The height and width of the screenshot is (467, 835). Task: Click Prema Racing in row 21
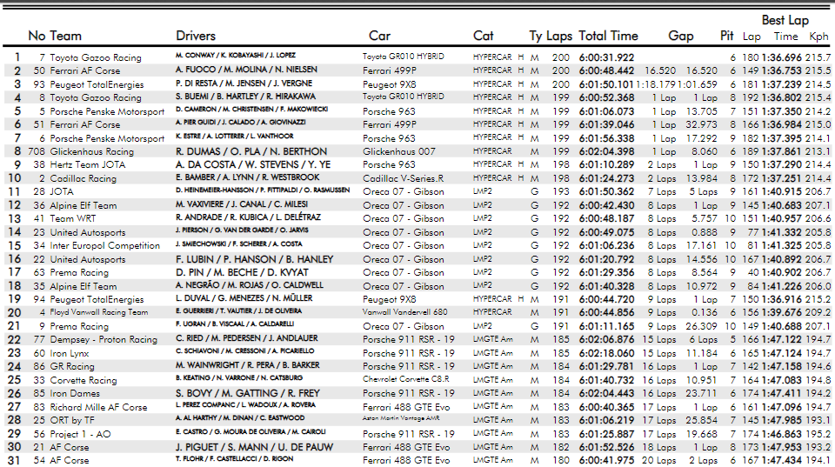point(79,326)
